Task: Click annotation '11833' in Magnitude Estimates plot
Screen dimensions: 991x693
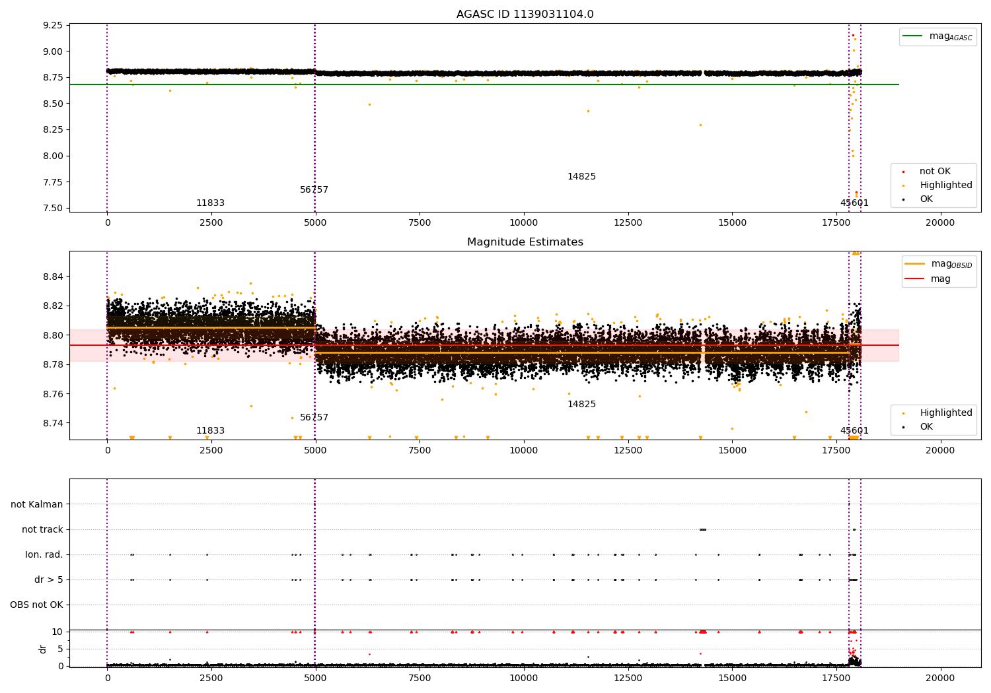Action: [210, 431]
